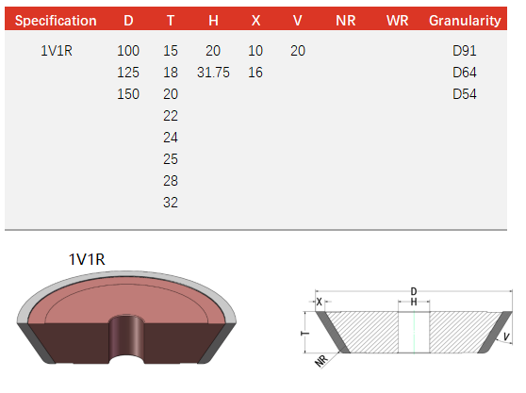Click the D column header
The height and width of the screenshot is (393, 526).
coord(128,21)
